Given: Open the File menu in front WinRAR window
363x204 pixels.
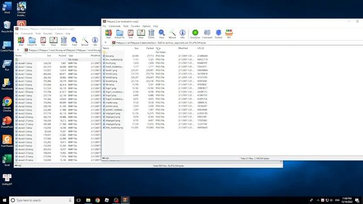Looking at the screenshot, I should tap(104, 26).
